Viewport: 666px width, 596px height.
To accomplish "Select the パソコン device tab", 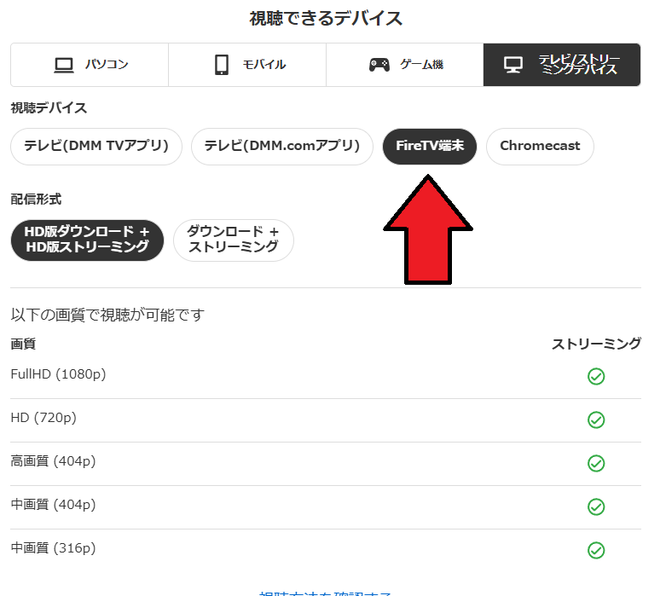I will [x=90, y=65].
